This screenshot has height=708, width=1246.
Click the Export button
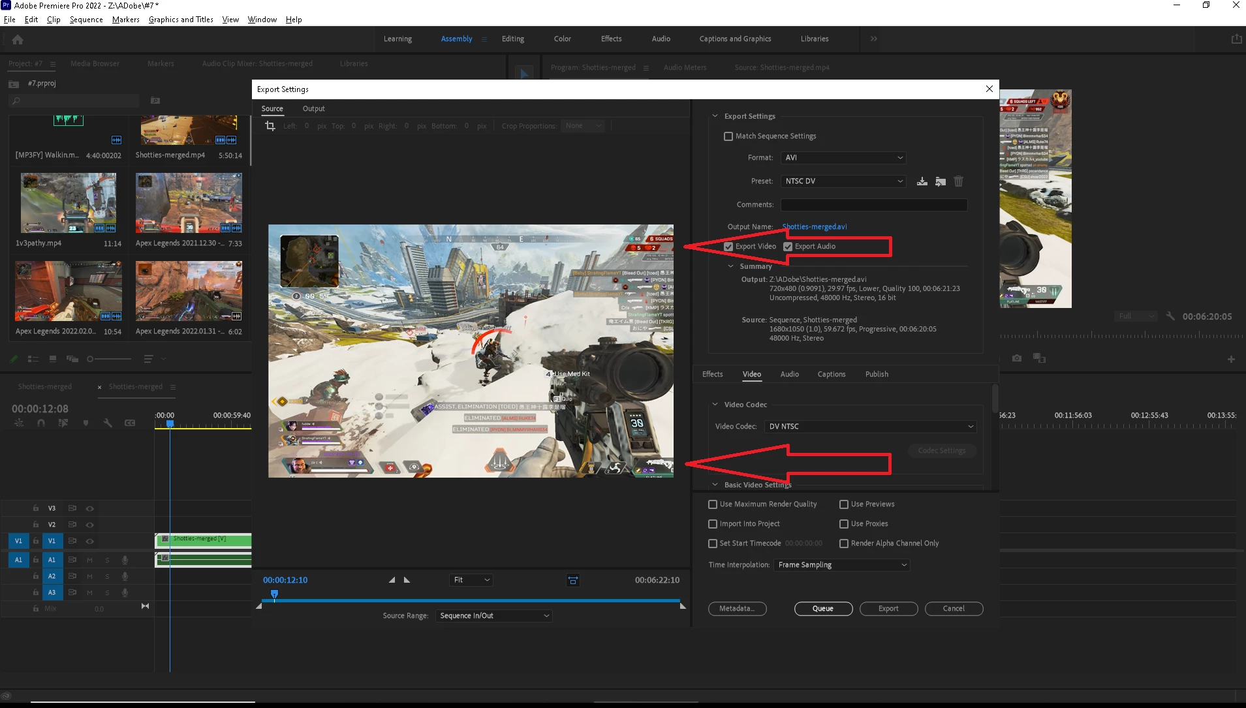[x=888, y=609]
